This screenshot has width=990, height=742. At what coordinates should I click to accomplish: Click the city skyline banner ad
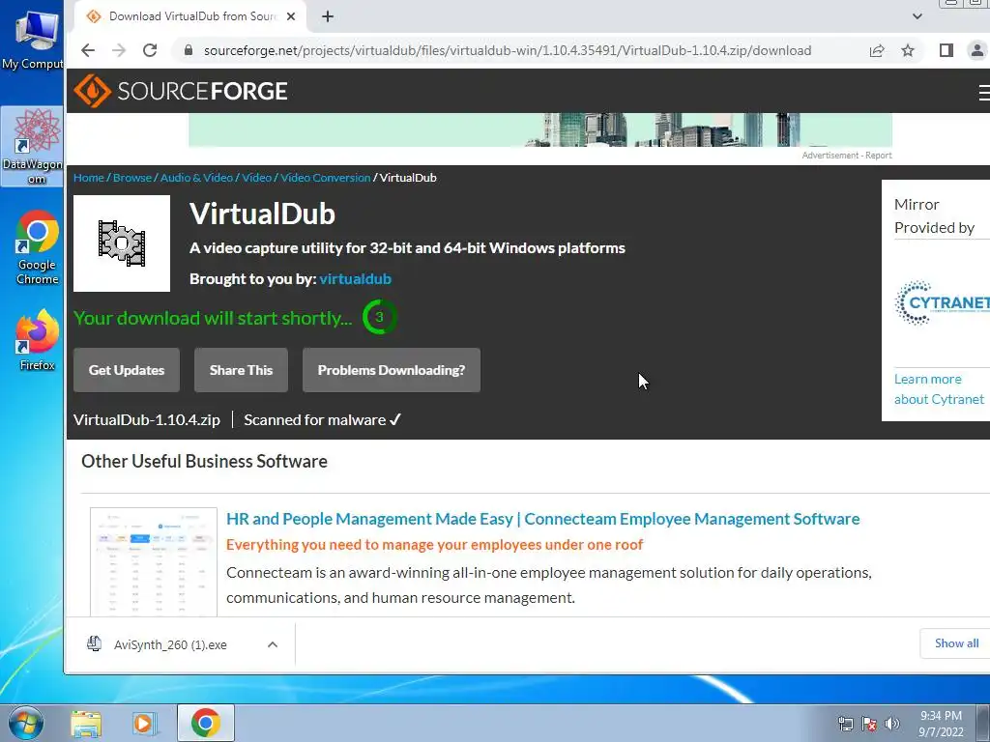tap(540, 130)
